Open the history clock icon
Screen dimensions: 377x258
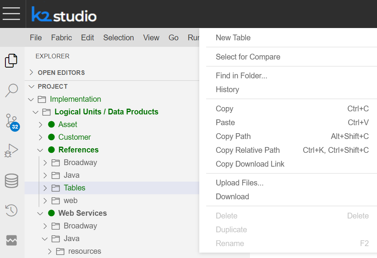click(11, 210)
